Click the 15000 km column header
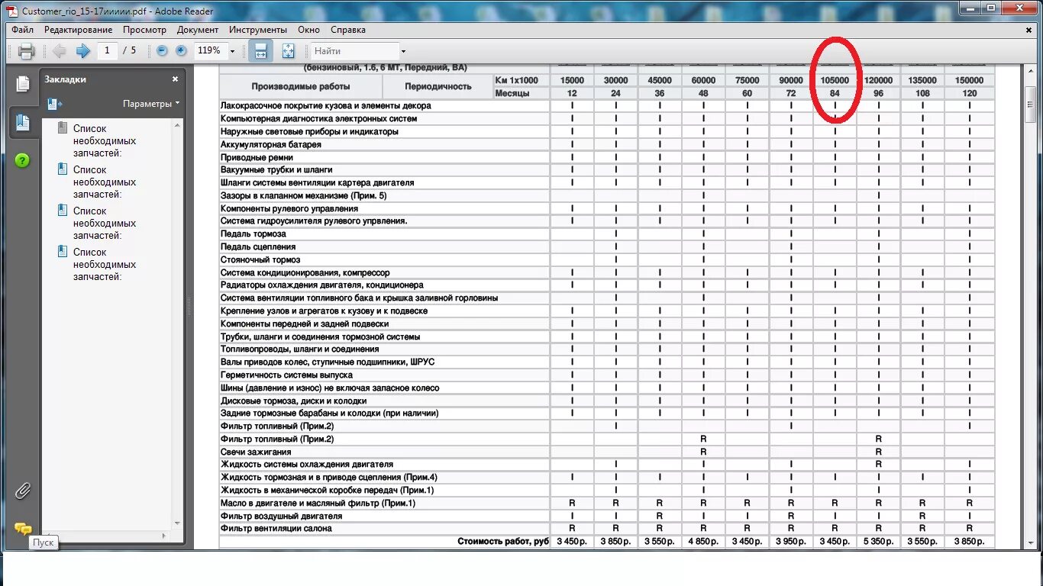The image size is (1043, 586). (x=572, y=80)
